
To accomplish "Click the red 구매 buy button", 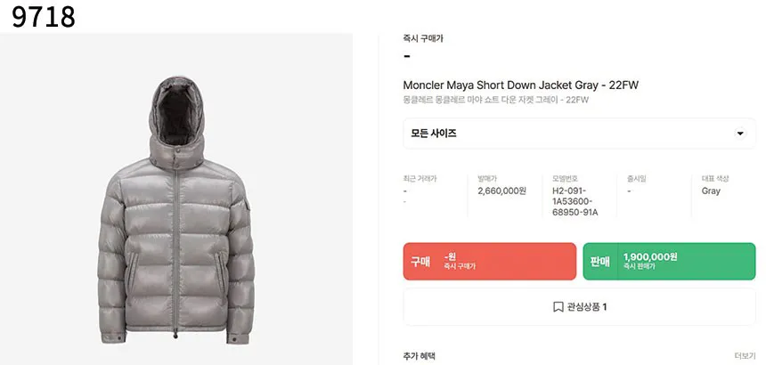I will pyautogui.click(x=490, y=262).
